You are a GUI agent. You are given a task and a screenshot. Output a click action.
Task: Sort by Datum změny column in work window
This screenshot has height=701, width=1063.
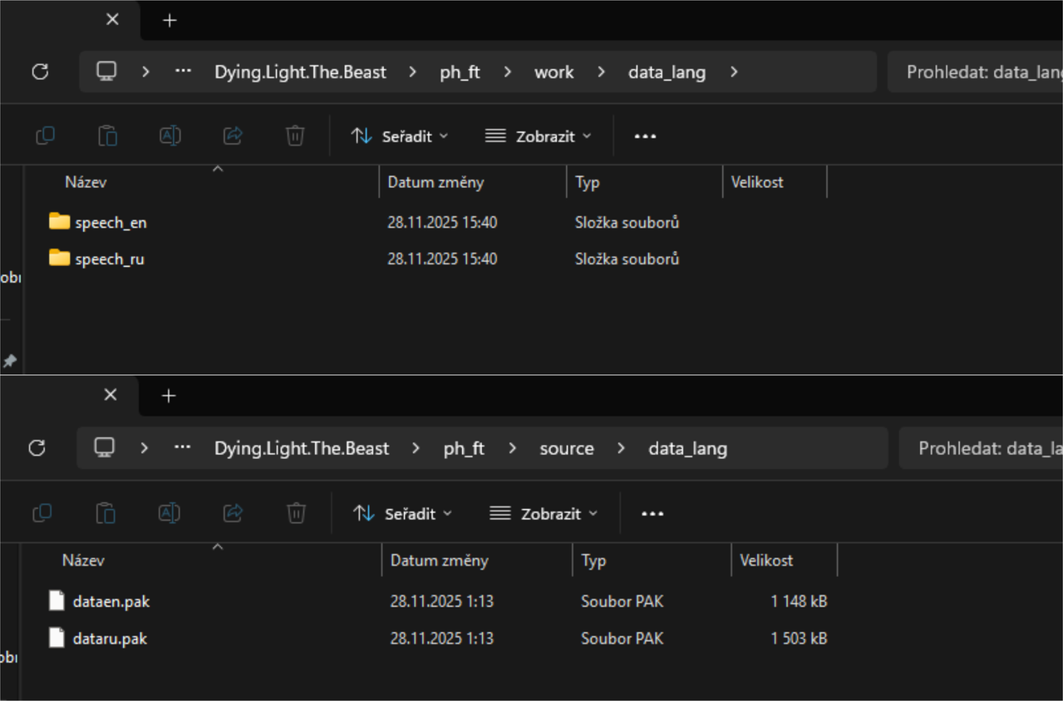pos(436,182)
